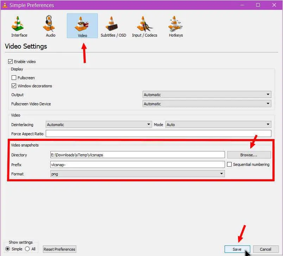Click the snapshot Prefix field
This screenshot has height=256, width=283.
138,164
